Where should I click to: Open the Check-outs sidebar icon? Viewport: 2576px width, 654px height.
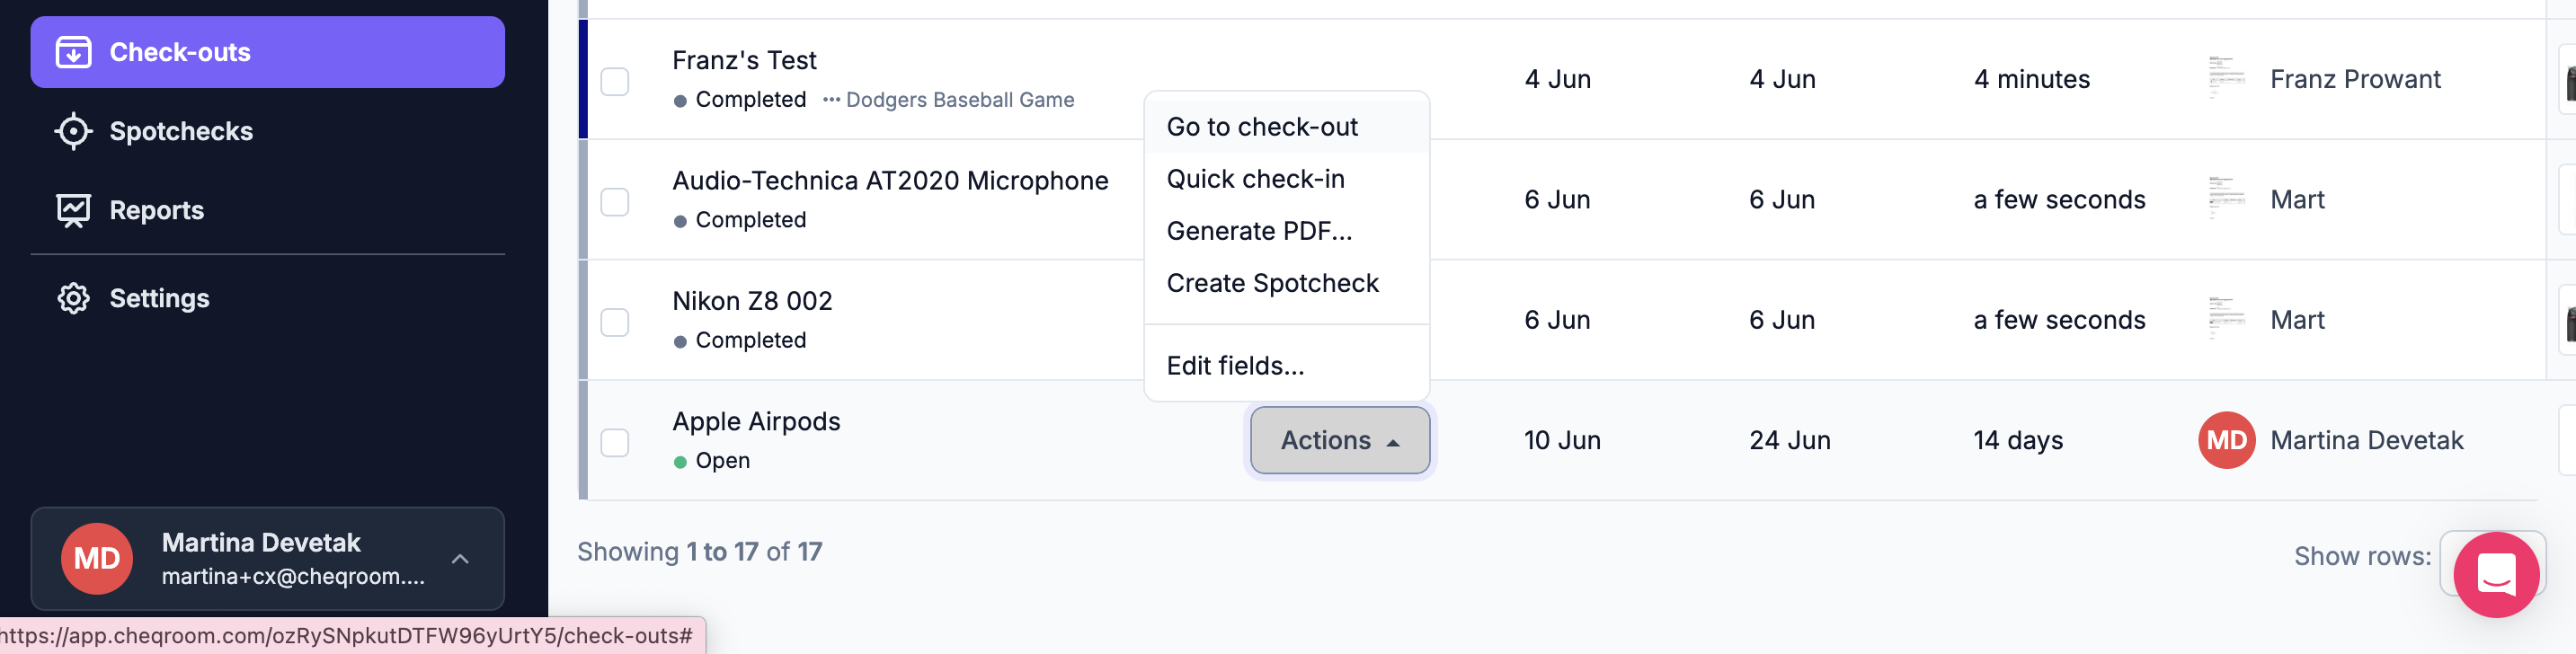pyautogui.click(x=73, y=52)
